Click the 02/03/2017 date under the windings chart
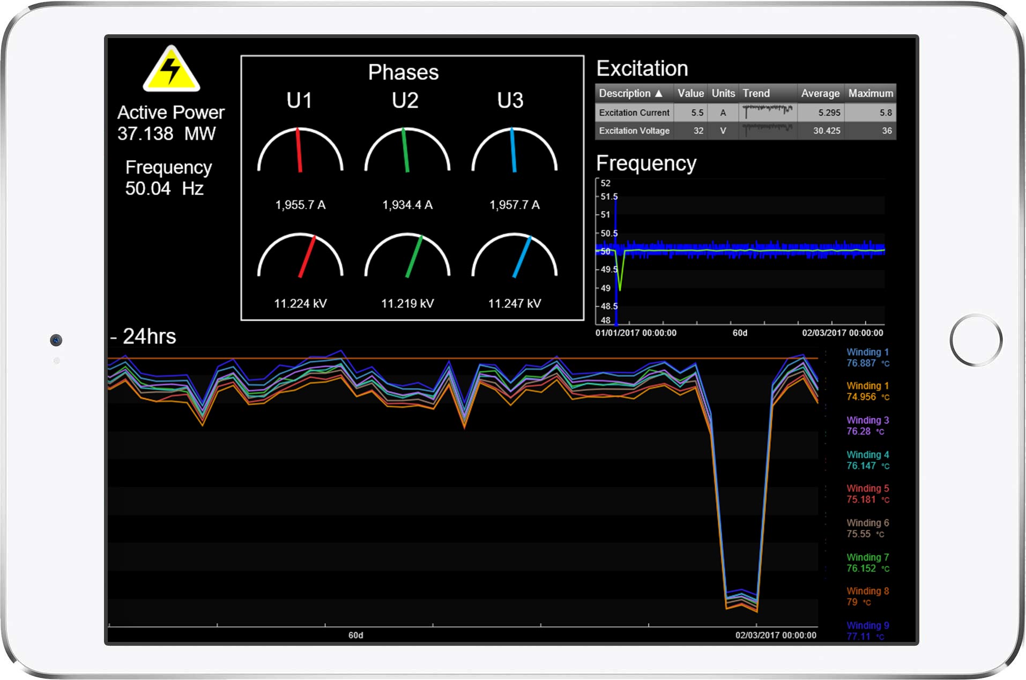Viewport: 1026px width, 680px height. [x=776, y=635]
